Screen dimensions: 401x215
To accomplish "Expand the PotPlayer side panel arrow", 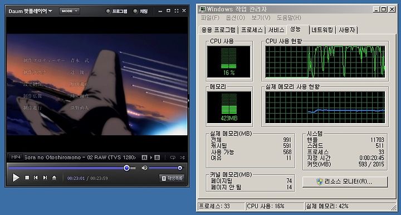I will tap(188, 100).
